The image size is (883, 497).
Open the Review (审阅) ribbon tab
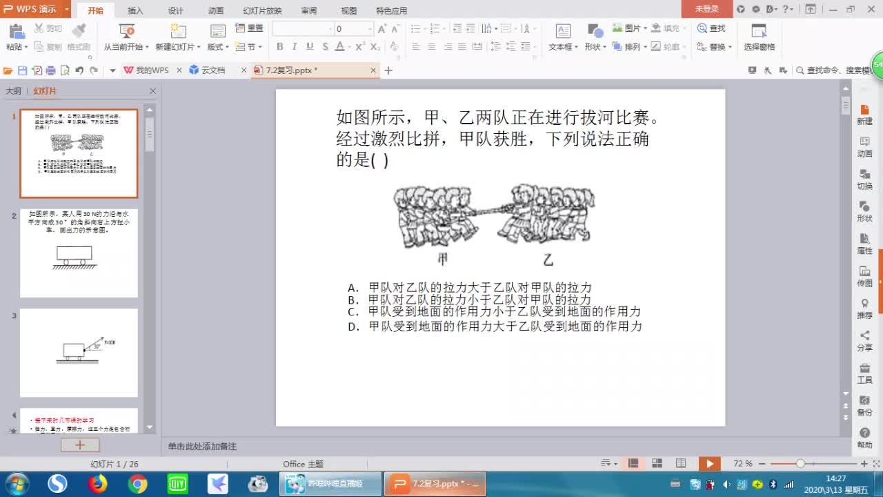tap(308, 10)
